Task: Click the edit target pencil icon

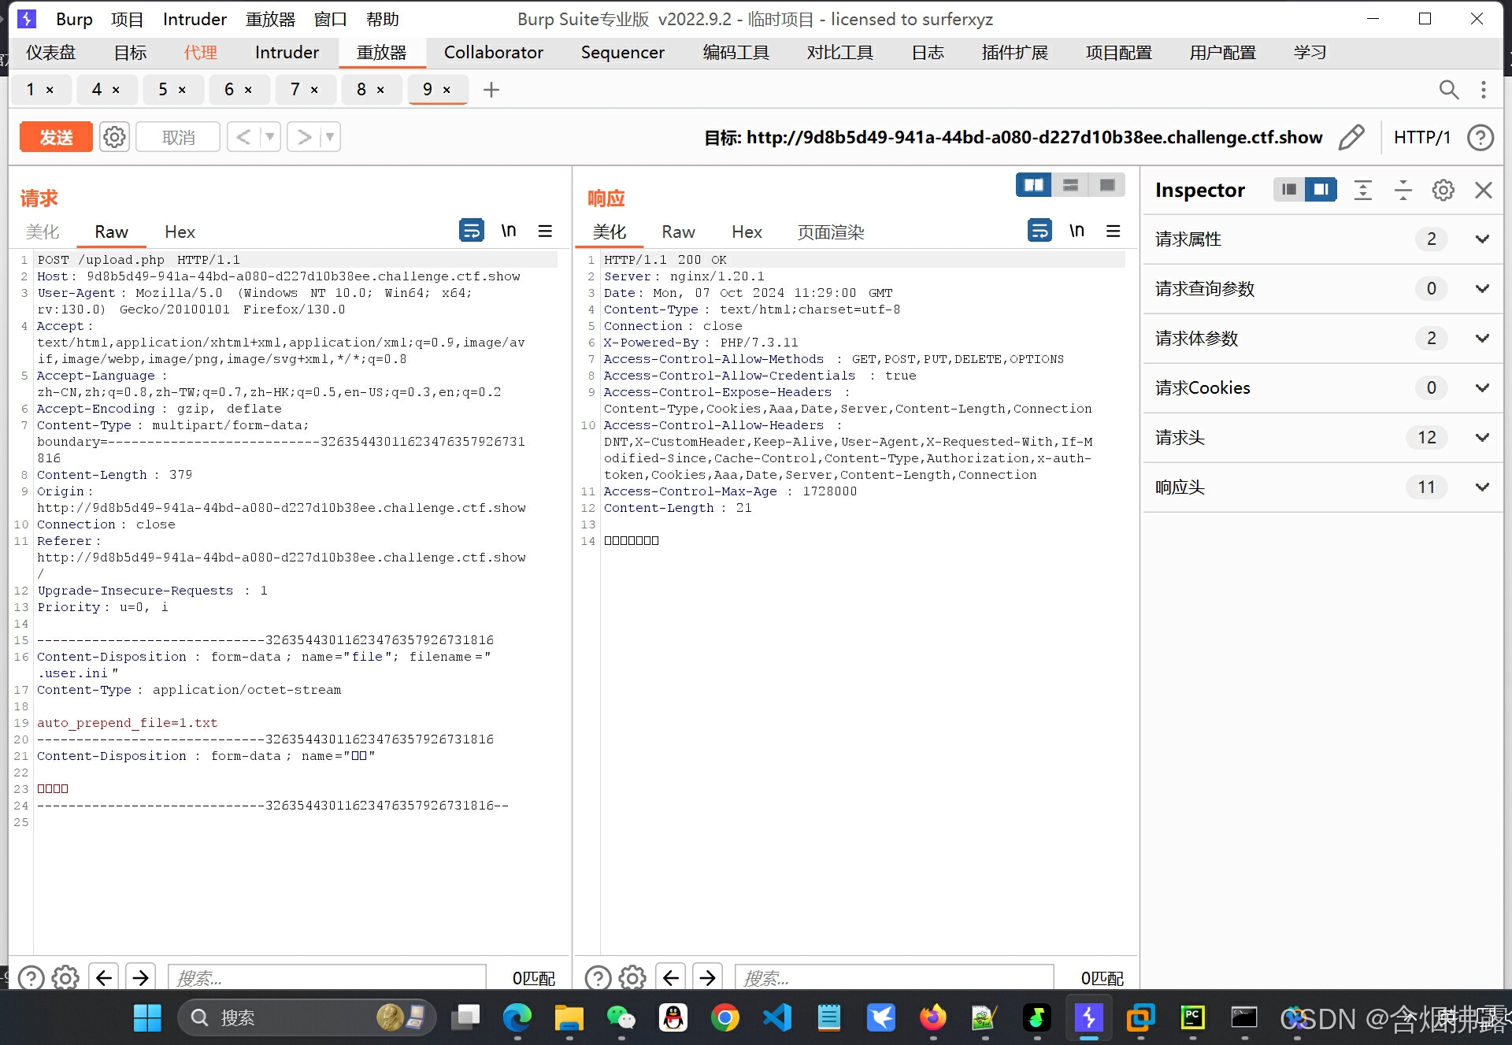Action: 1351,137
